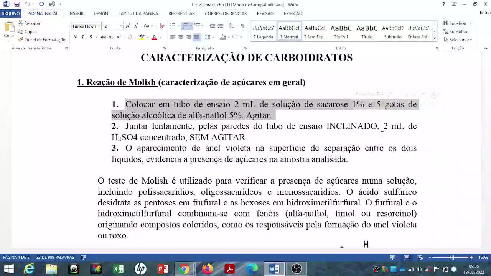The width and height of the screenshot is (491, 276).
Task: Toggle bullet list formatting
Action: 173,26
